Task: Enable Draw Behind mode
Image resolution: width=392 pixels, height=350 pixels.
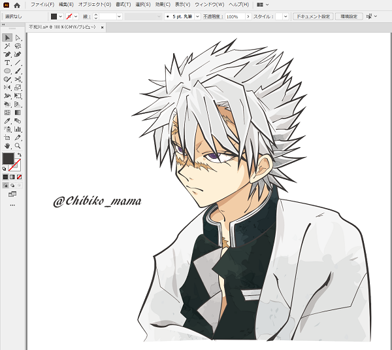Action: 12,185
